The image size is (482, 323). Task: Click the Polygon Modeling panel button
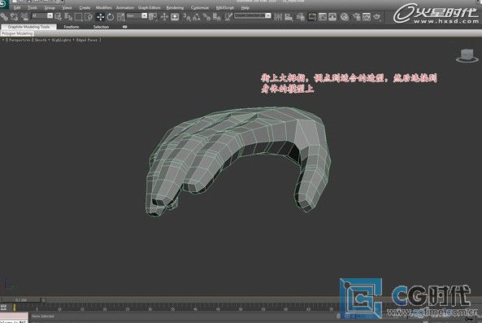pyautogui.click(x=17, y=33)
